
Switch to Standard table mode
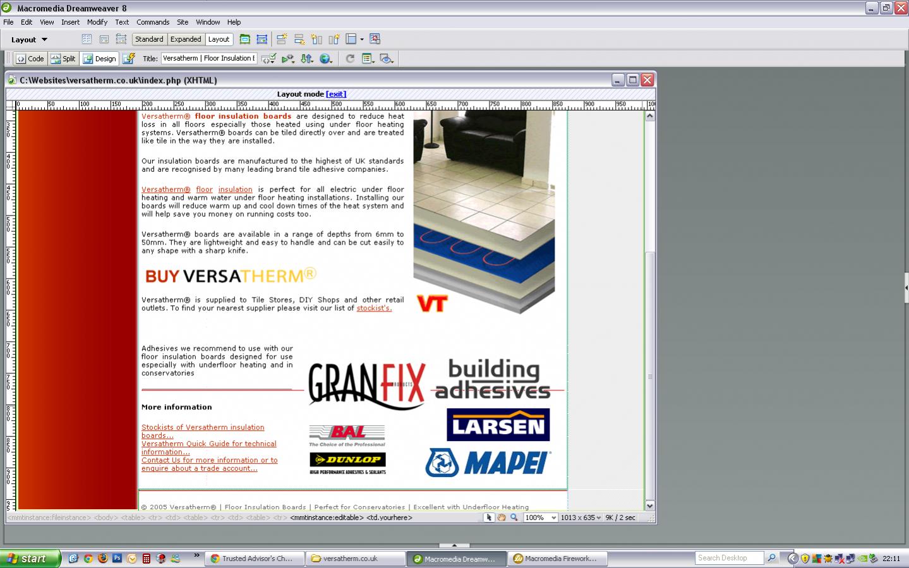point(149,39)
